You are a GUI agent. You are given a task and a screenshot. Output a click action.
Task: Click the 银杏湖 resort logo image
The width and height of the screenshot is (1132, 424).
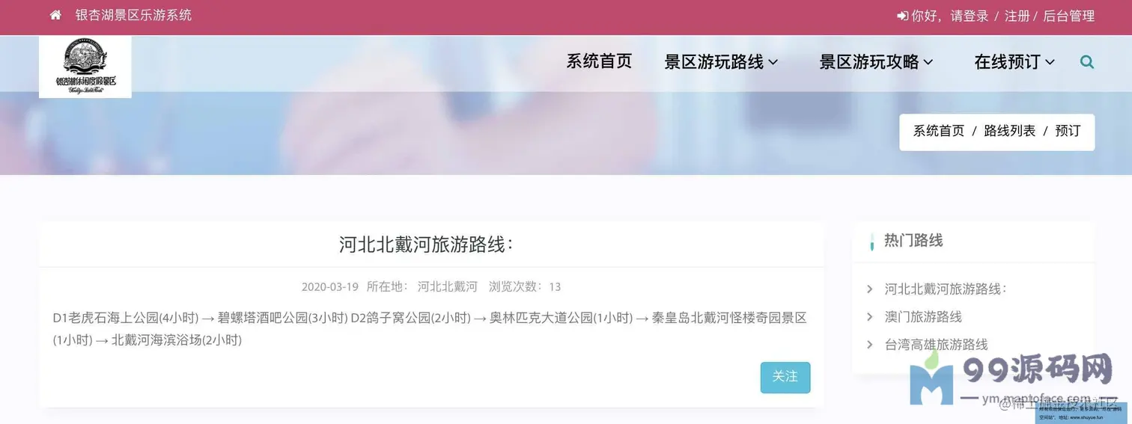[x=85, y=67]
